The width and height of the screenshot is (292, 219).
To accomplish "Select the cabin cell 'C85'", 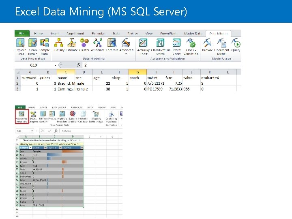I will (191, 89).
